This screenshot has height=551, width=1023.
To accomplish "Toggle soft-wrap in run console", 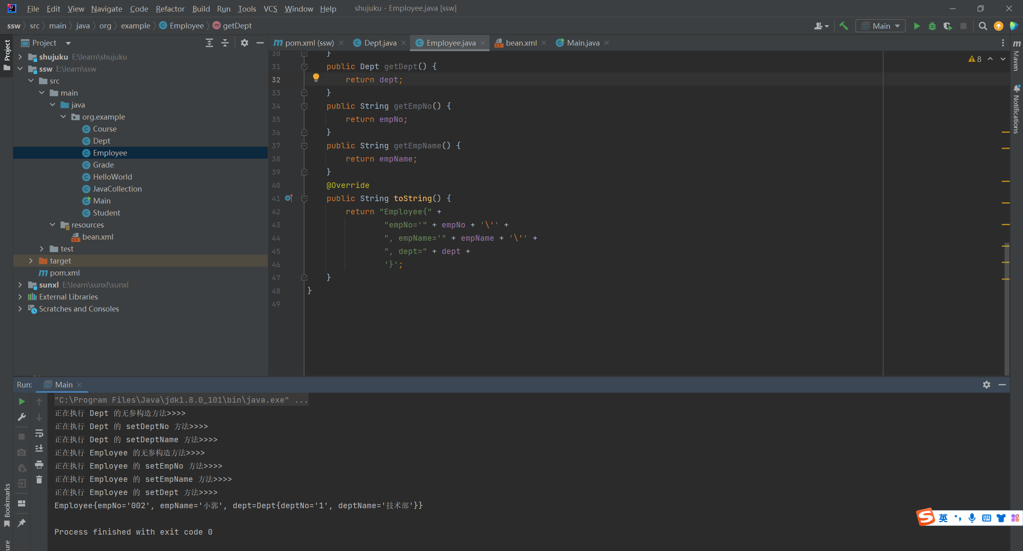I will pos(39,433).
